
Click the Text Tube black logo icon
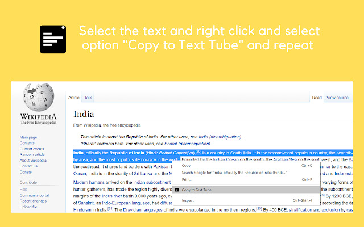pyautogui.click(x=53, y=39)
